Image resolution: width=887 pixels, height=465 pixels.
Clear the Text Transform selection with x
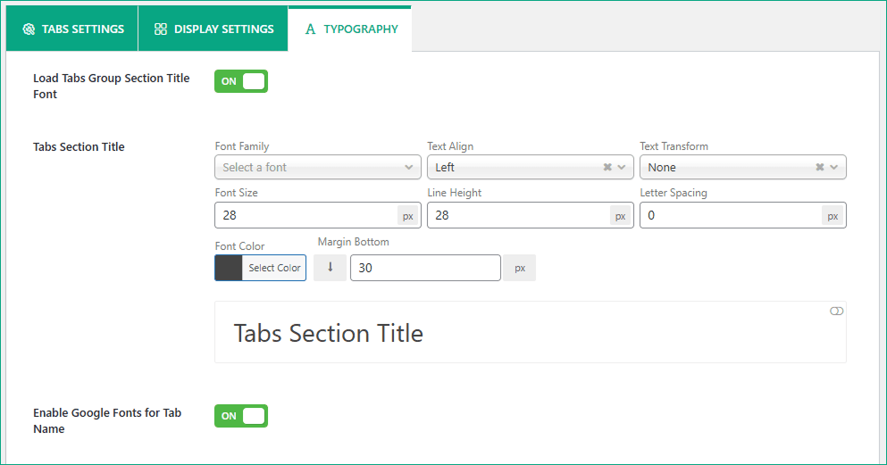click(820, 167)
